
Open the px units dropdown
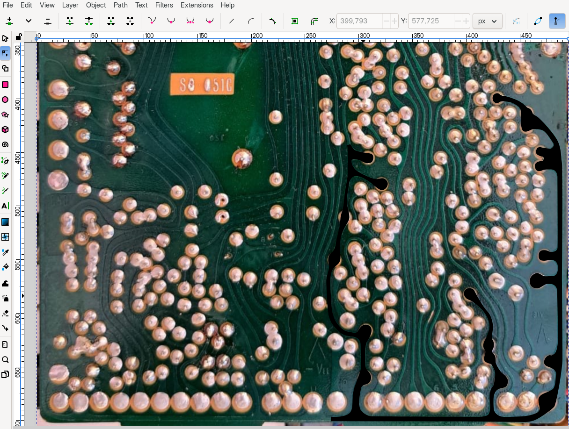coord(487,21)
